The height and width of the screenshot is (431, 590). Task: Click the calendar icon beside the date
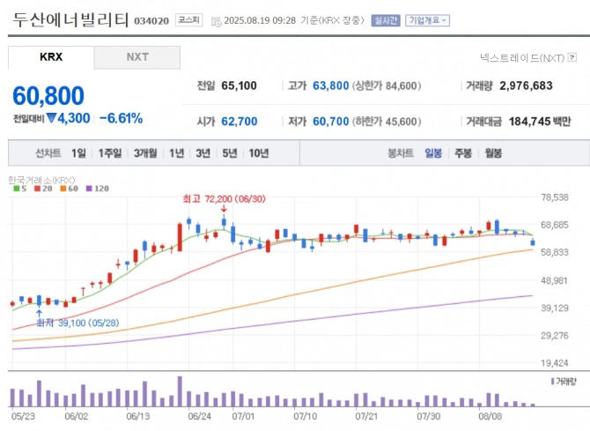[x=217, y=21]
